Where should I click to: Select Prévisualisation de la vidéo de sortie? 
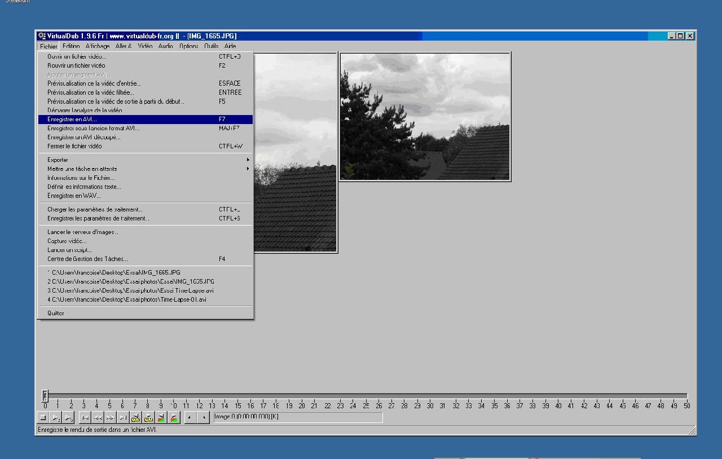point(146,101)
